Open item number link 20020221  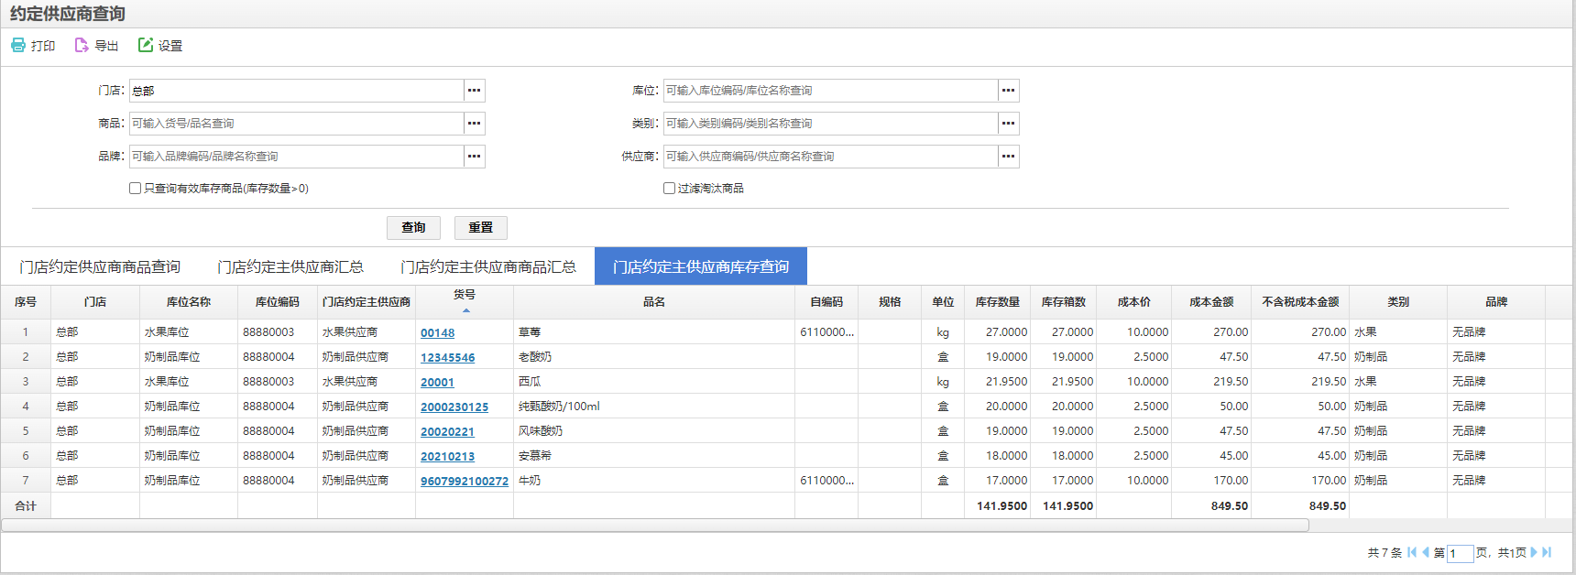[447, 431]
